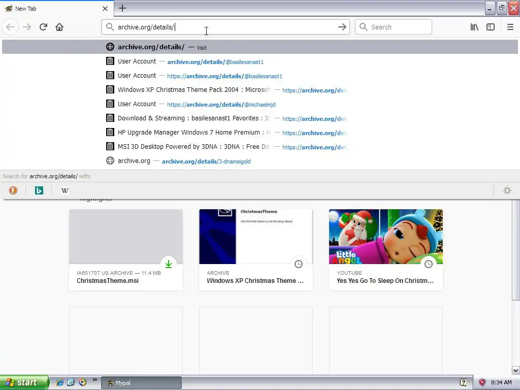The image size is (520, 390).
Task: Pick the archive.org/details/@basilesanast1 suggestion without https
Action: tap(259, 61)
